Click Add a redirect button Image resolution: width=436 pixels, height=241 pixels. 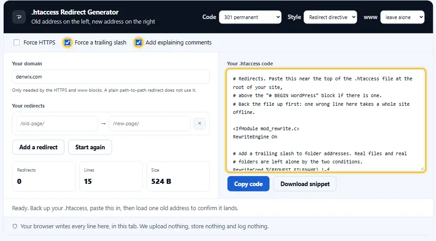coord(38,148)
